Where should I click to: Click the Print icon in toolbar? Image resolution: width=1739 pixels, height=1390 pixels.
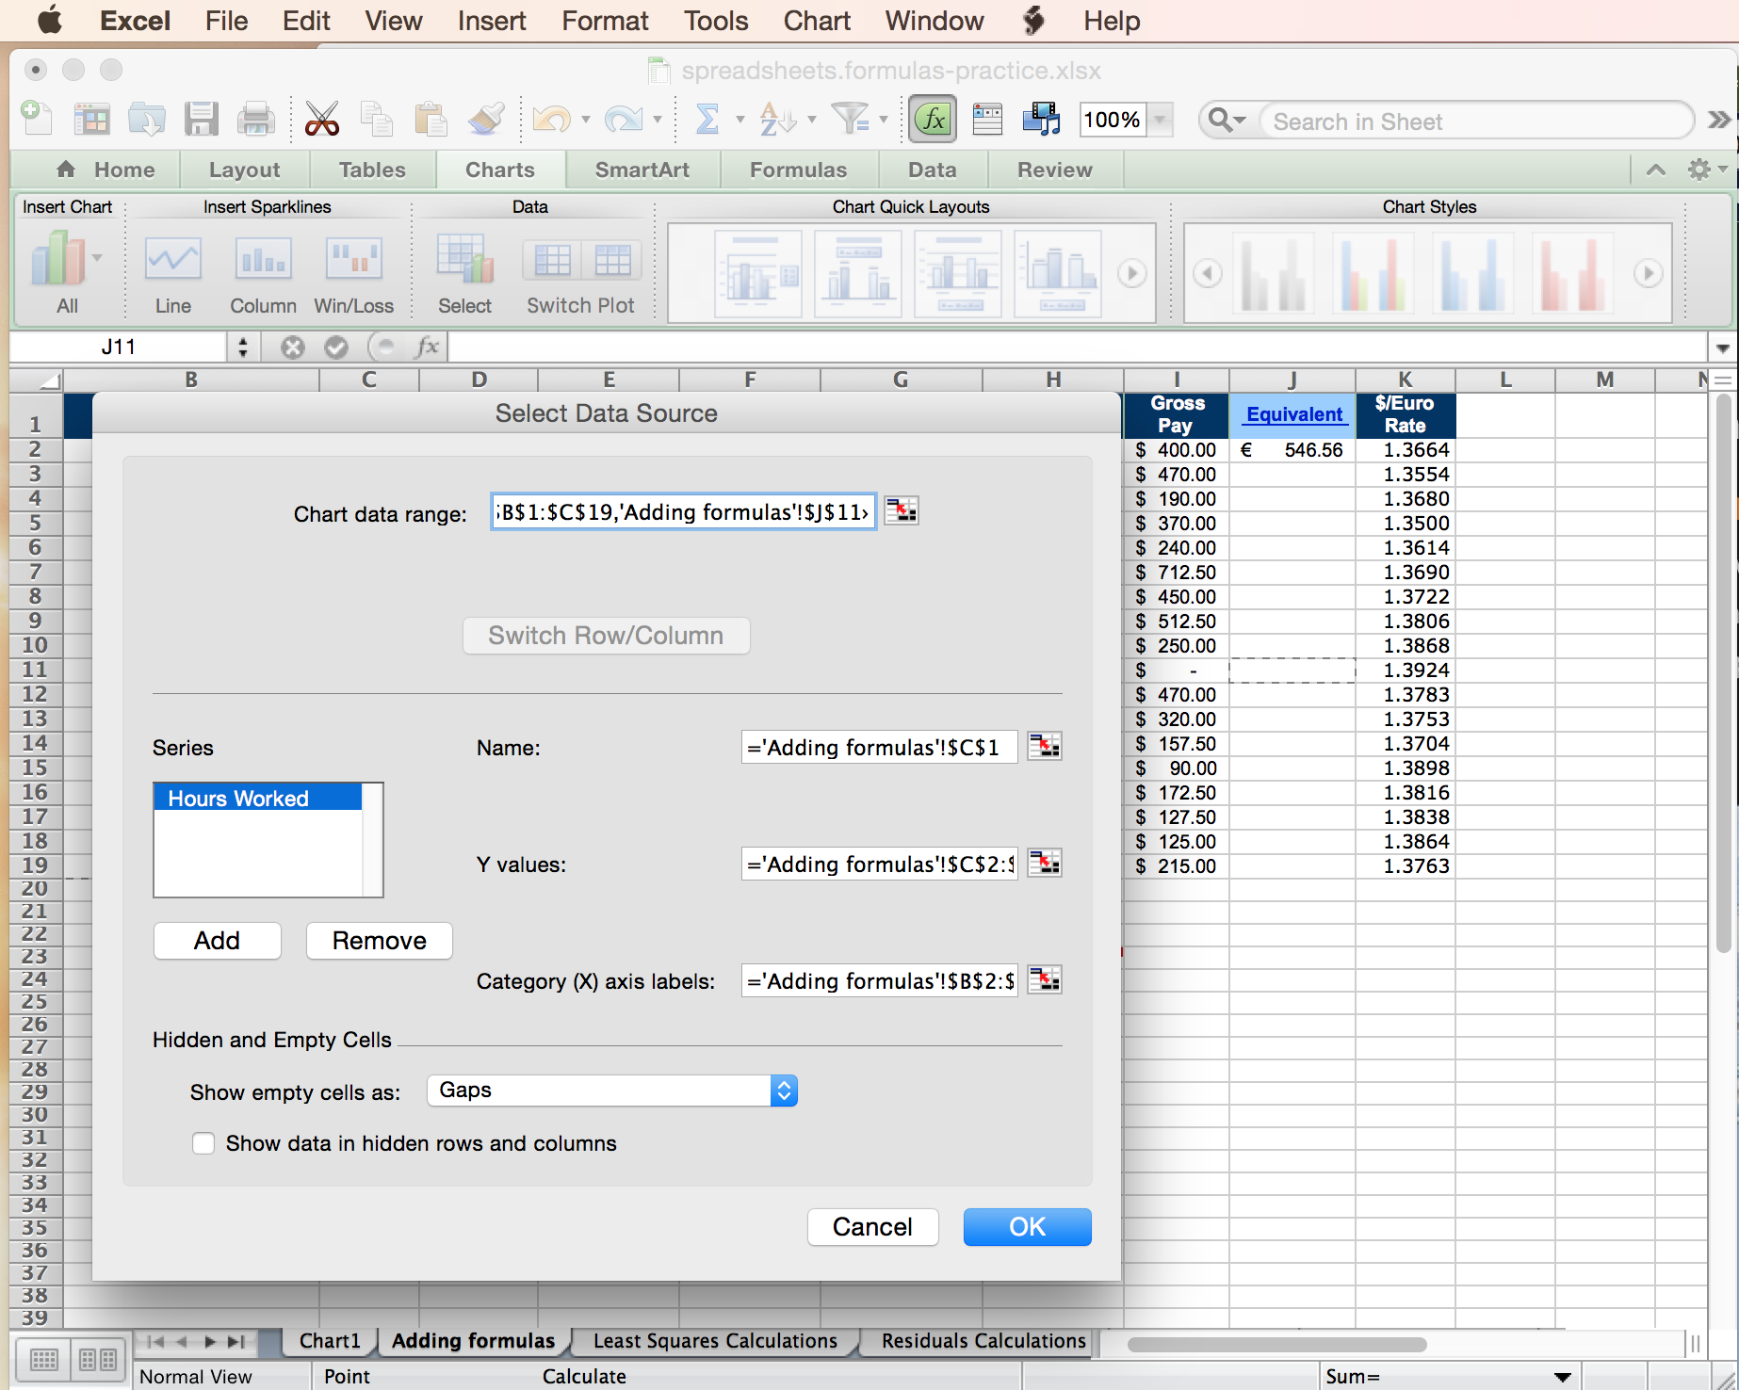pyautogui.click(x=255, y=120)
